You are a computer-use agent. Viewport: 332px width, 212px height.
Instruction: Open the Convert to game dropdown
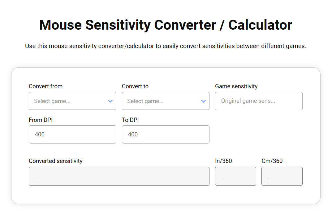pos(161,101)
